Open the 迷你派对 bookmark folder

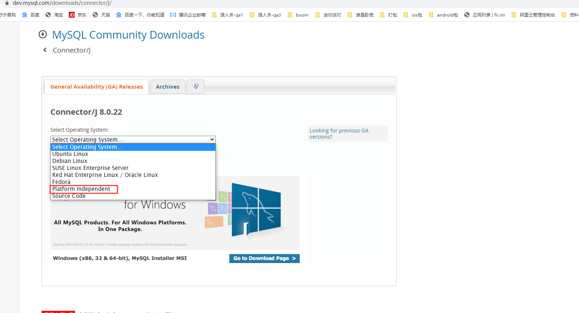coord(328,15)
